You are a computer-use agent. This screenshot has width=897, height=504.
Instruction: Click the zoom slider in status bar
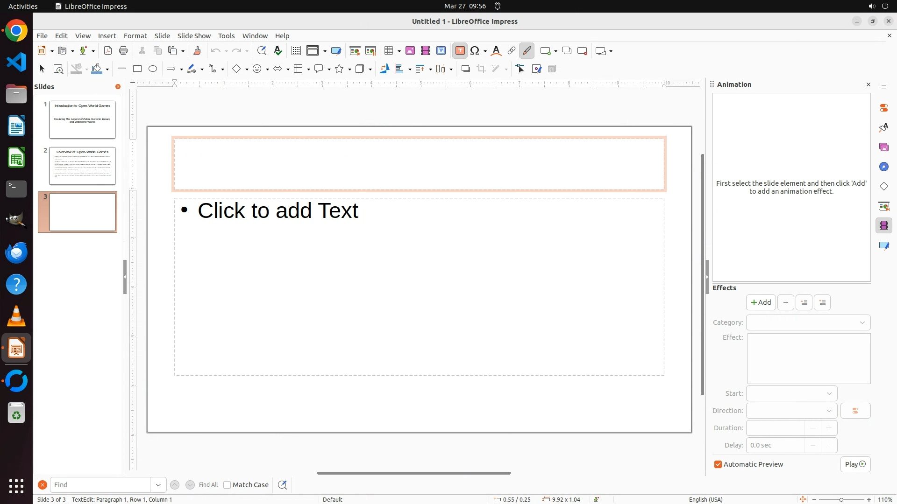click(841, 499)
